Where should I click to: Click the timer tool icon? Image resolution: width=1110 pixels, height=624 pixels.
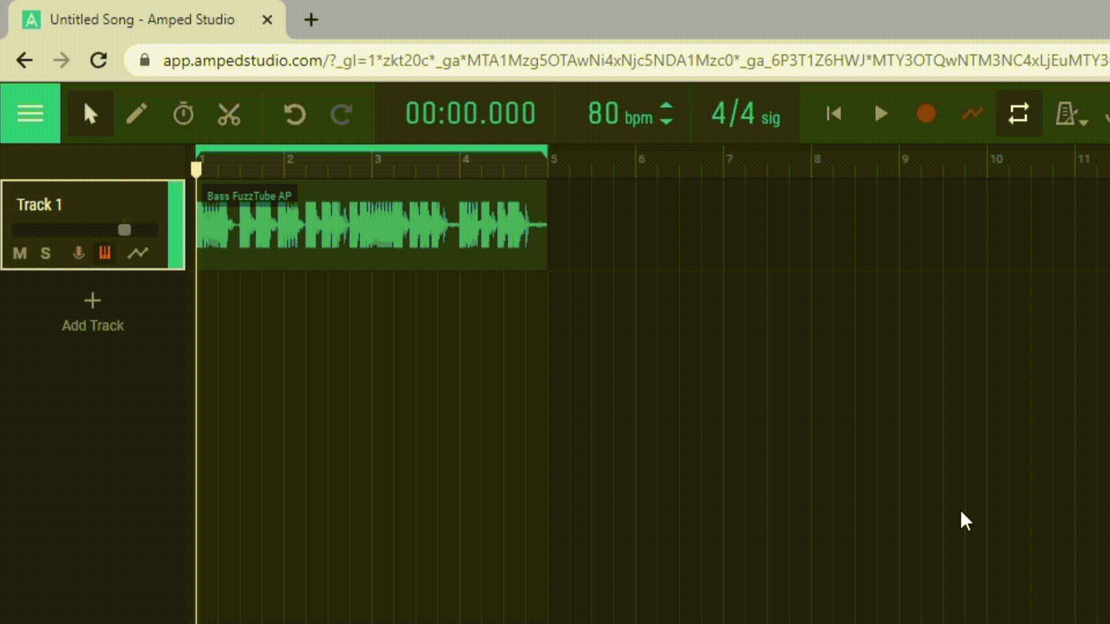(x=183, y=113)
